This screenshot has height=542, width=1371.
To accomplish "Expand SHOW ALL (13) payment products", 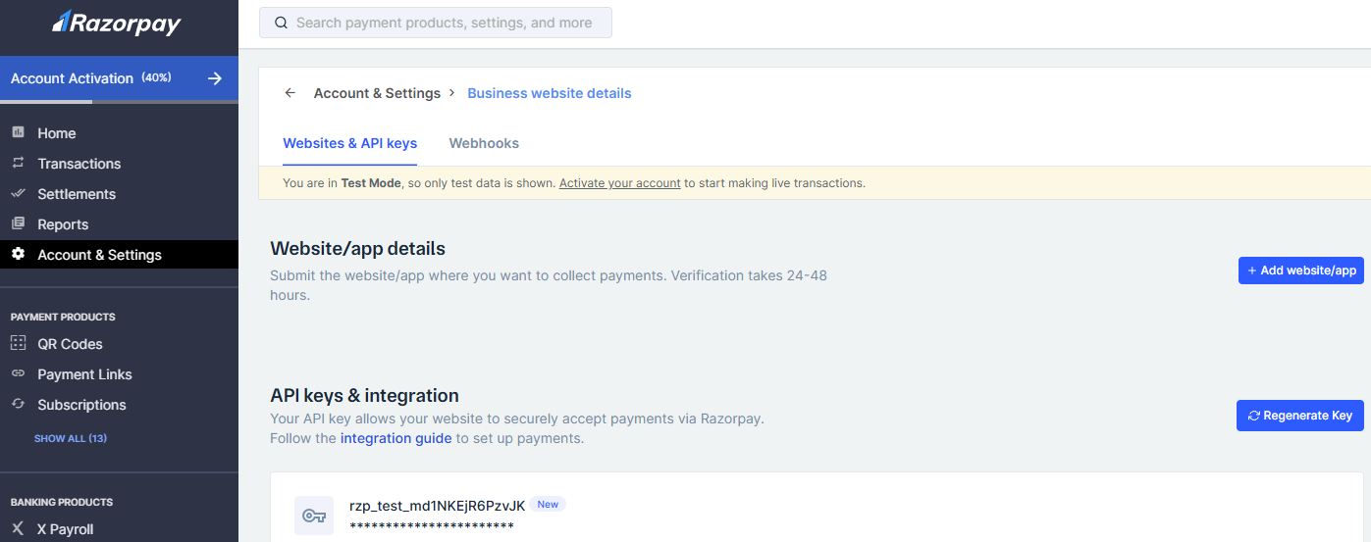I will (x=71, y=438).
